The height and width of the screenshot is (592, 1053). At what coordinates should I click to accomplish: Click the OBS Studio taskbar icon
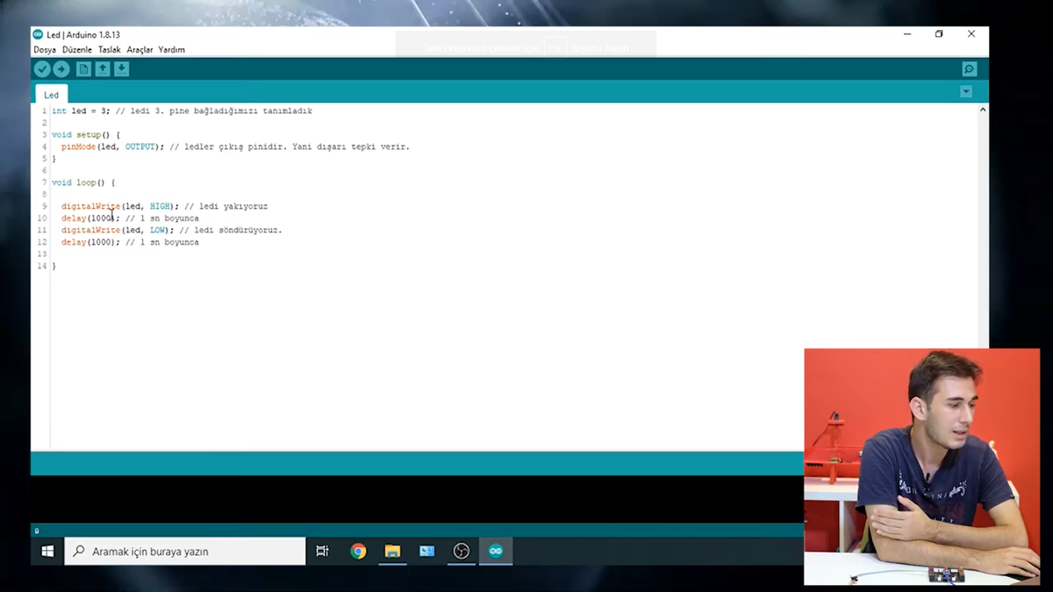[462, 551]
